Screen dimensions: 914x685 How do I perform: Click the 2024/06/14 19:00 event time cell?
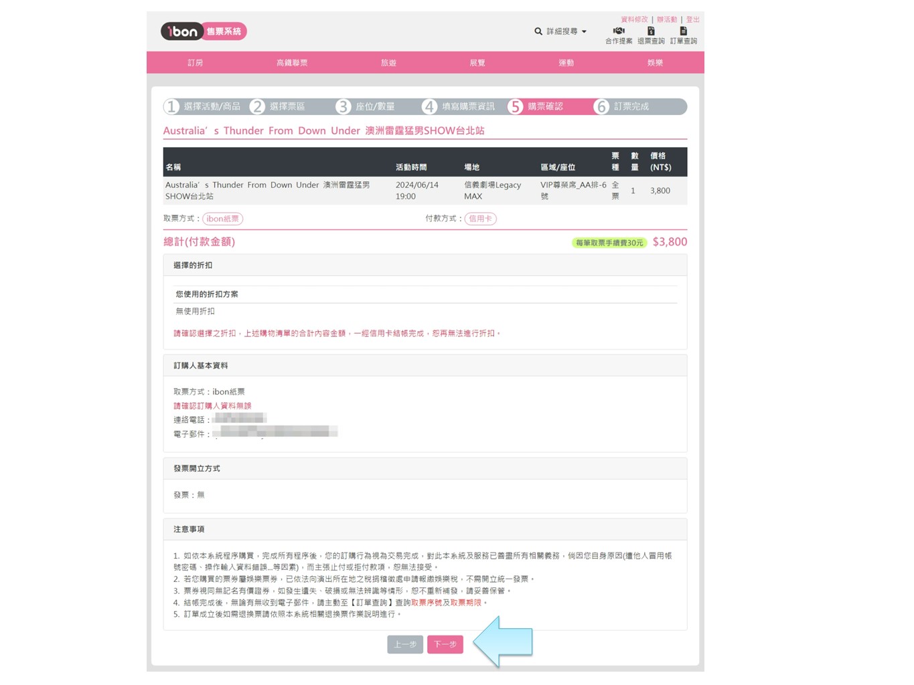(417, 191)
